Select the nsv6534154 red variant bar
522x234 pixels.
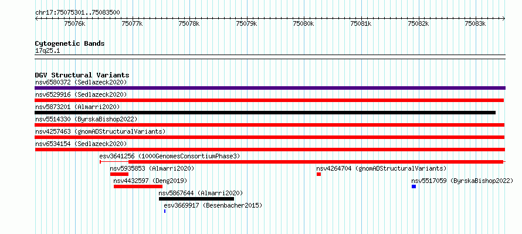tap(270, 150)
